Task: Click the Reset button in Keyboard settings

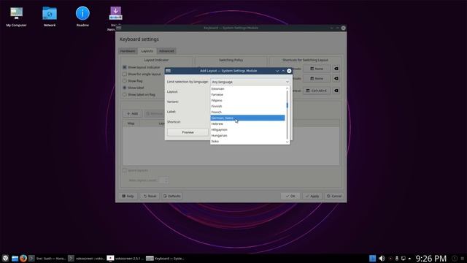Action: coord(150,197)
